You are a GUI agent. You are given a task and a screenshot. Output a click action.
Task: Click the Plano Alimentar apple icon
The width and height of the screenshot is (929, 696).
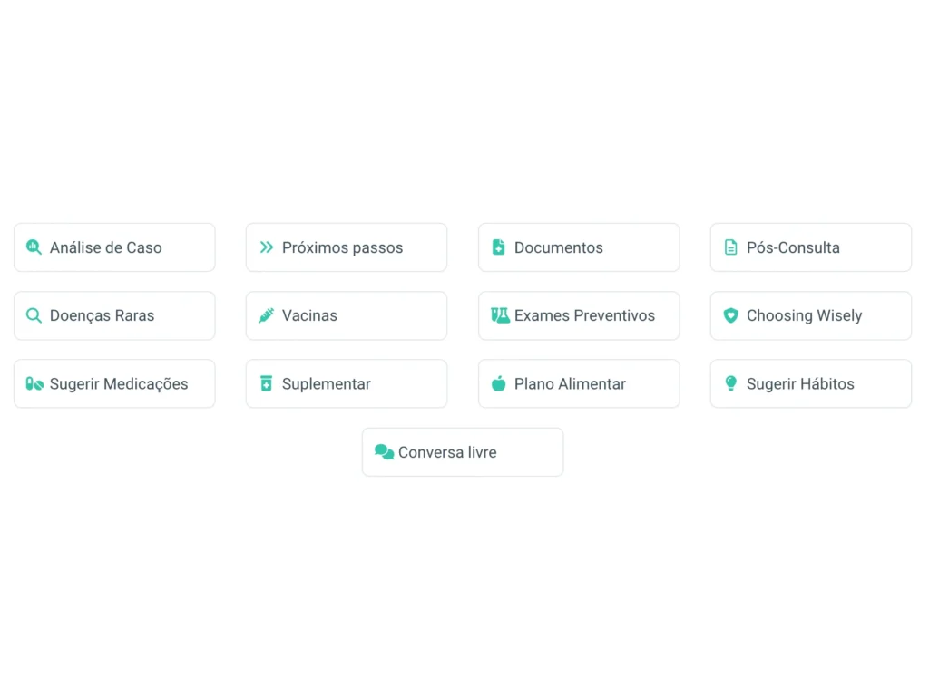[x=498, y=383]
